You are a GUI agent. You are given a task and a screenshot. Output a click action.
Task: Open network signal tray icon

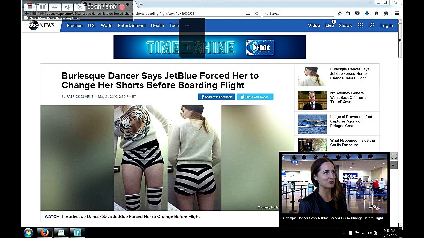pos(363,233)
